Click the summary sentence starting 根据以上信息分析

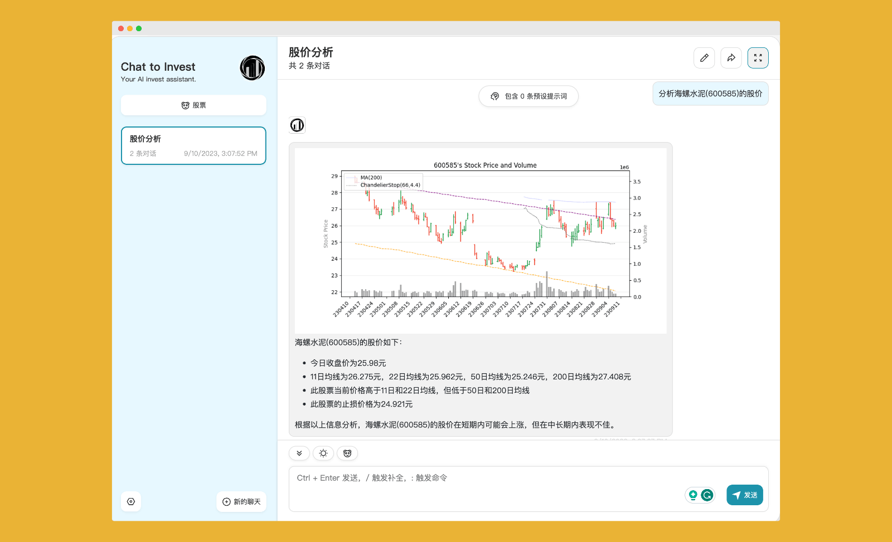pos(456,425)
